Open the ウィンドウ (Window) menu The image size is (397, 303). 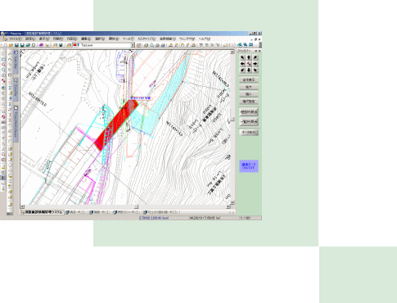[x=187, y=39]
